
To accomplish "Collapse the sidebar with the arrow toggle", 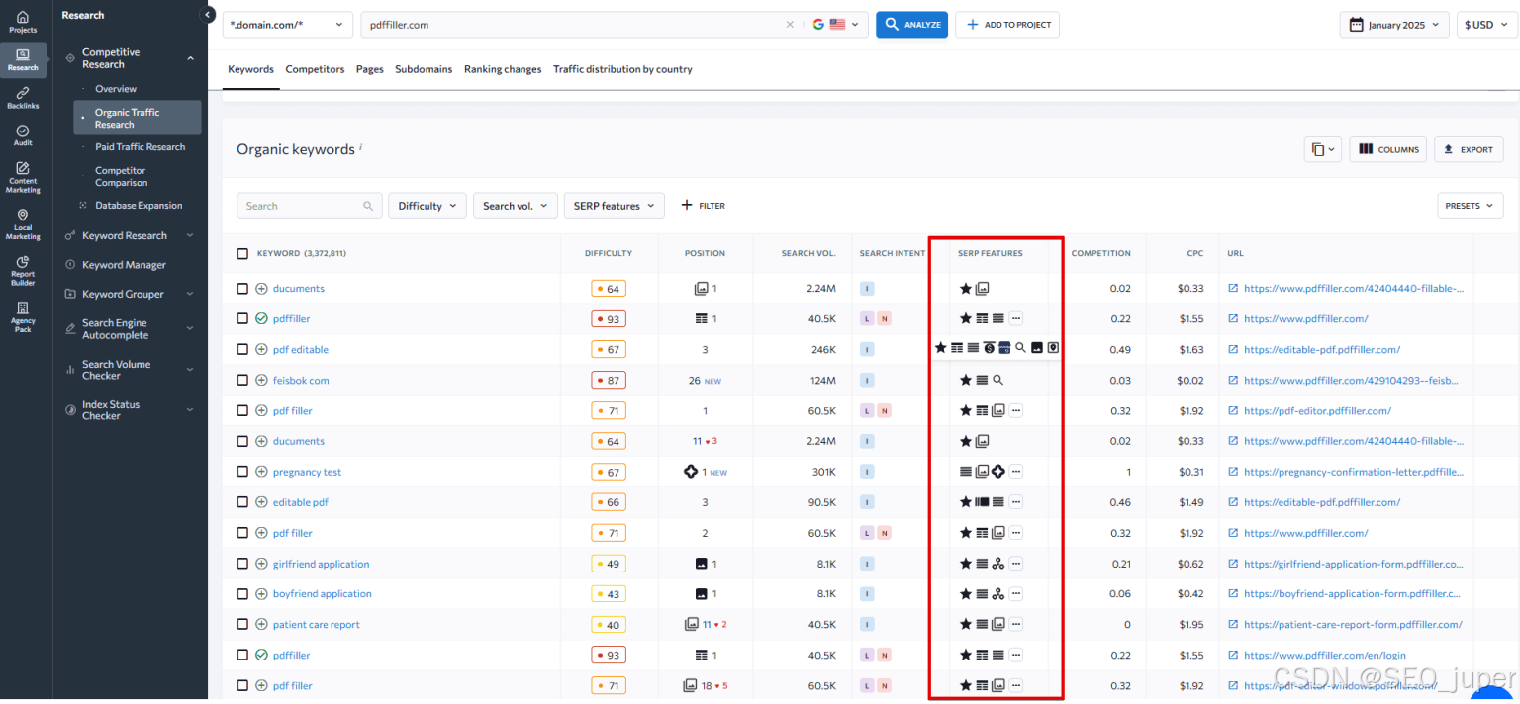I will (x=208, y=15).
